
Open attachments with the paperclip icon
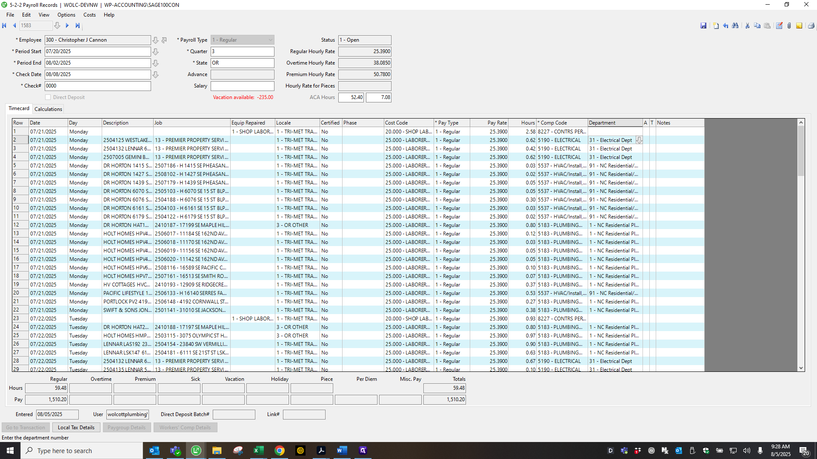coord(789,26)
